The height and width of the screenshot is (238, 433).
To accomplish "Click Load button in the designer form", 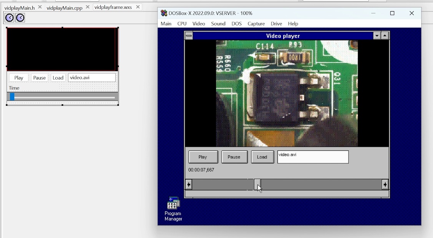I will click(x=58, y=78).
